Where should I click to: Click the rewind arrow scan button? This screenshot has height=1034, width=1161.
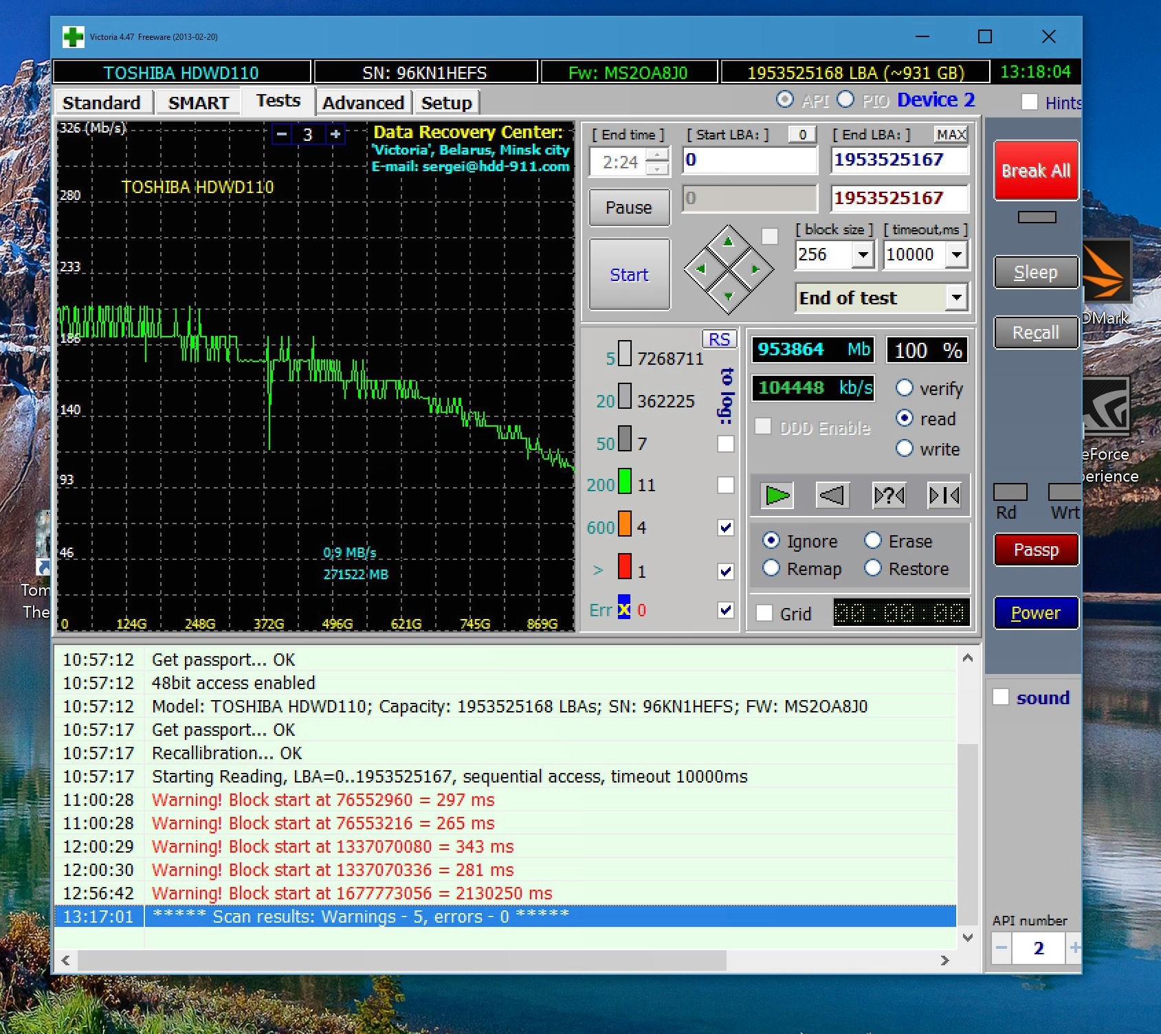[x=832, y=495]
